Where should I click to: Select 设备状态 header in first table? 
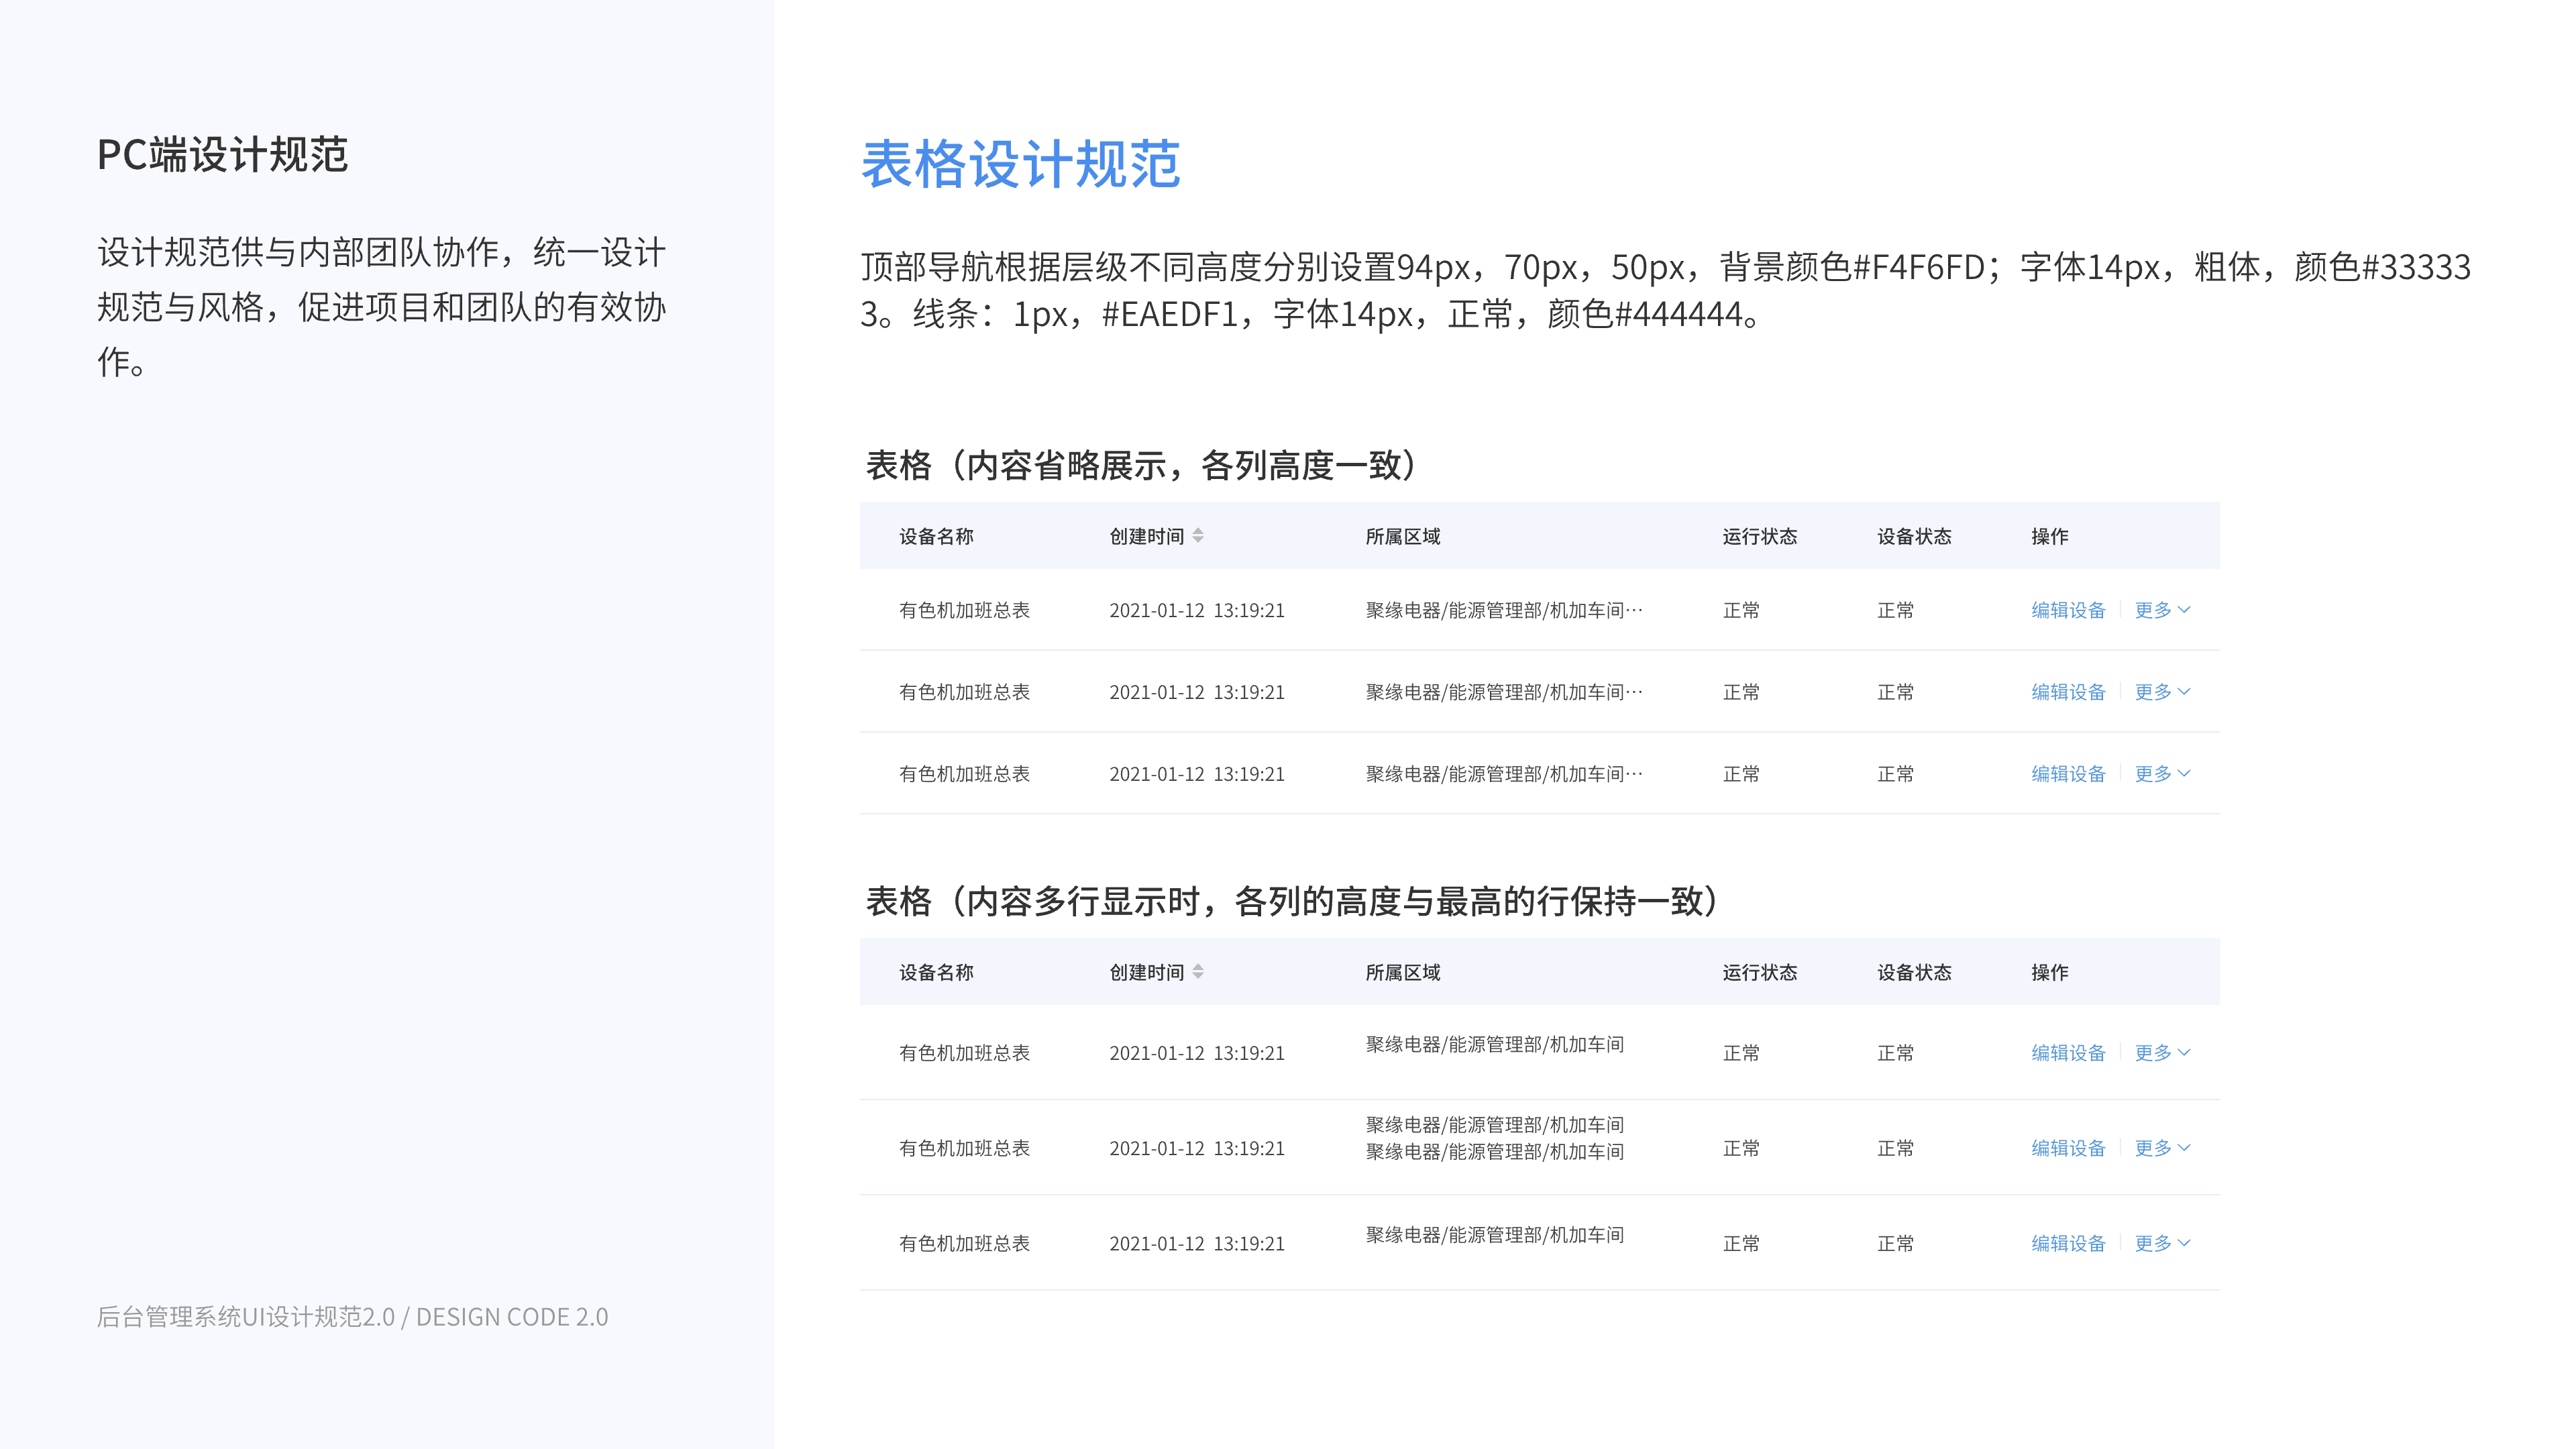pyautogui.click(x=1914, y=537)
